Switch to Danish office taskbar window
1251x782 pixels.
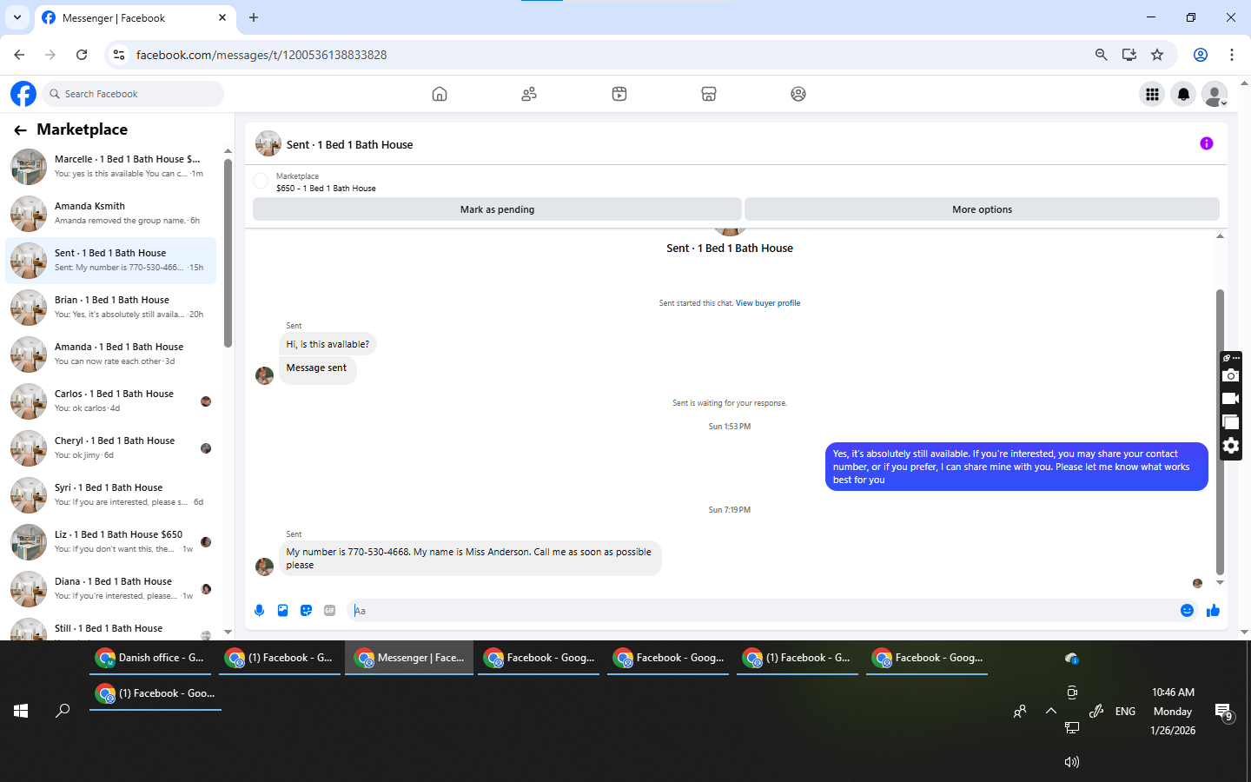(150, 658)
